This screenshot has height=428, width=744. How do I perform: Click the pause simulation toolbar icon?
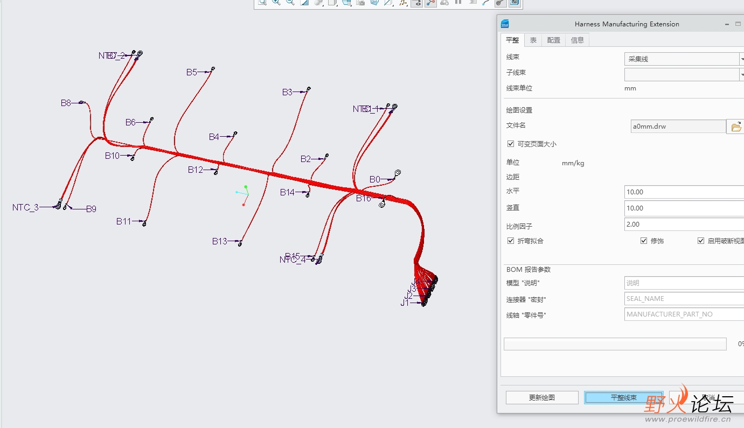[458, 3]
